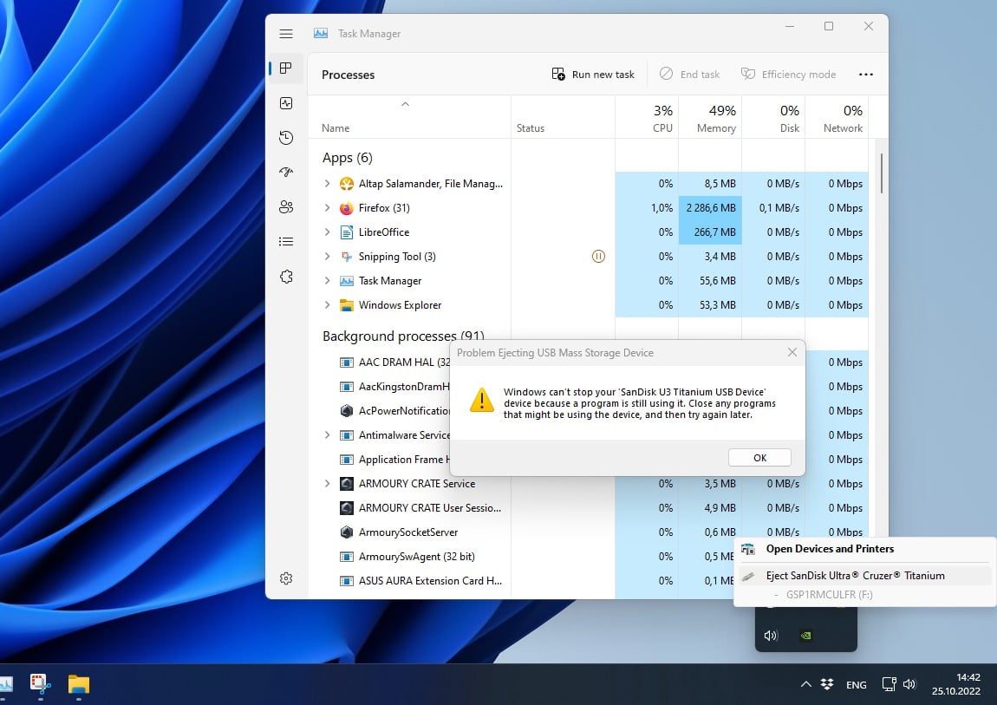Open Snipping Tool from the taskbar
997x705 pixels.
[41, 684]
